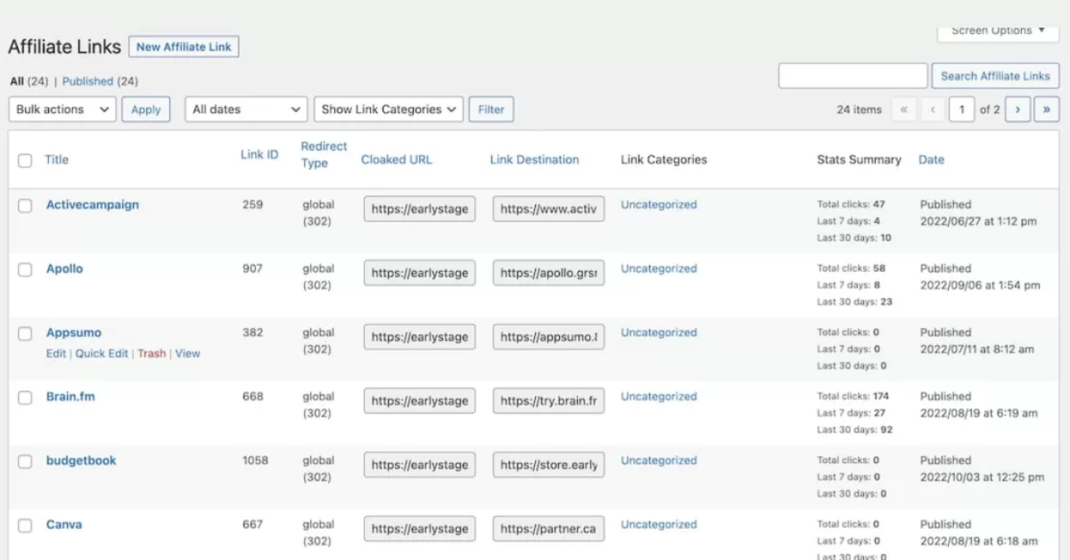
Task: Click Trash under Appsumo
Action: tap(152, 353)
